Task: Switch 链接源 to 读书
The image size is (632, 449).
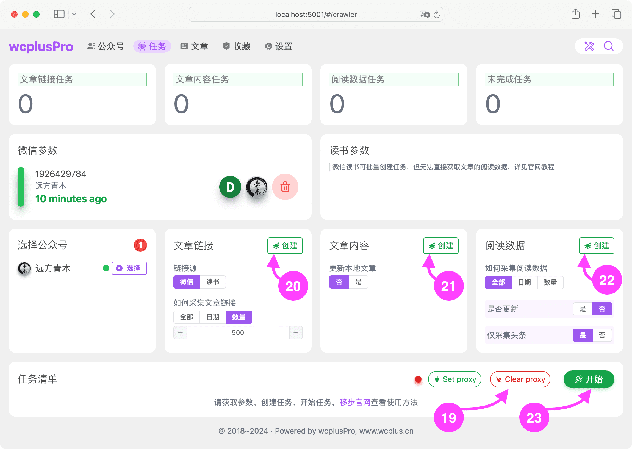Action: click(213, 282)
